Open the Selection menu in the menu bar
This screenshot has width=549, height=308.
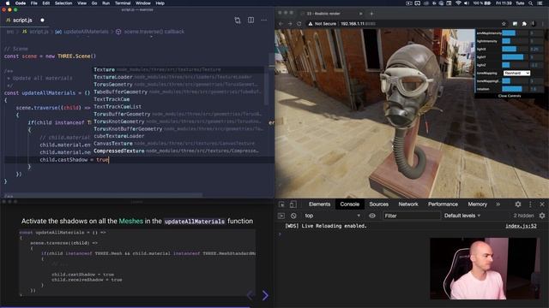[x=63, y=3]
